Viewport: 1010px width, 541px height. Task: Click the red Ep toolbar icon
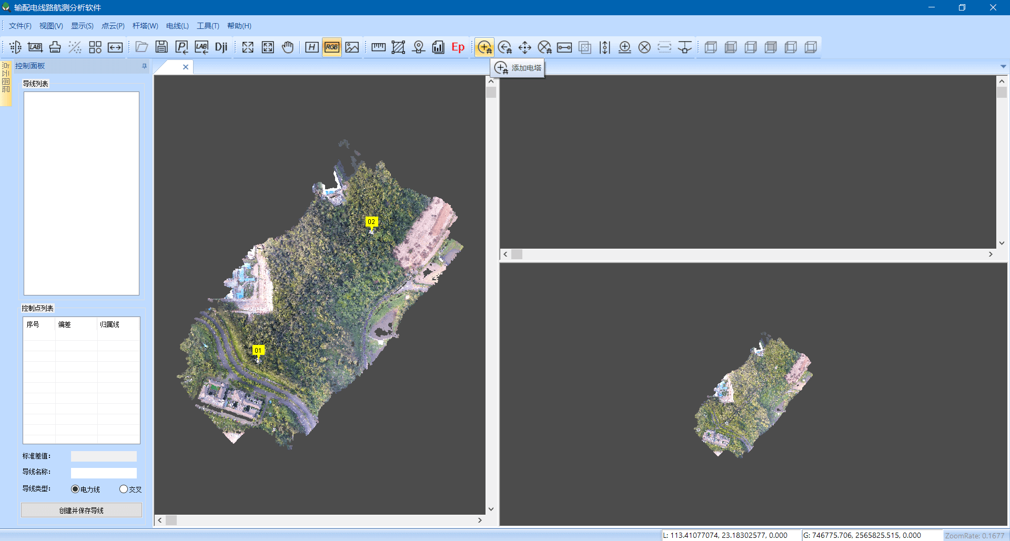tap(458, 47)
